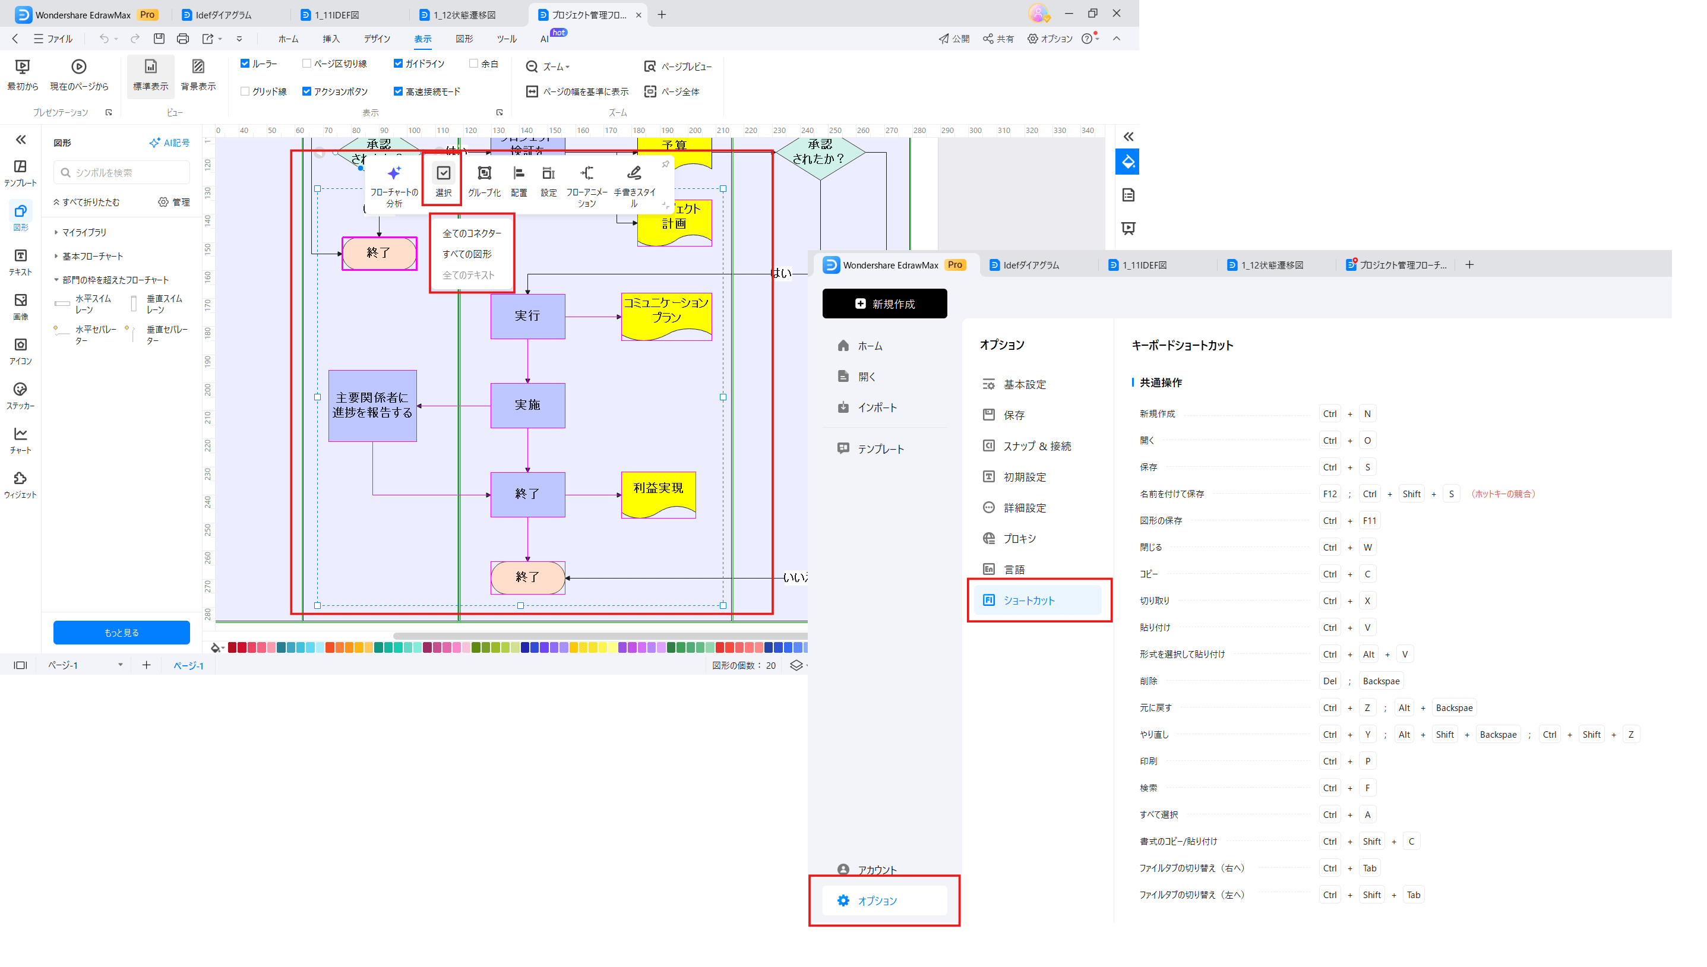Toggle Action button checkbox
This screenshot has height=967, width=1707.
point(306,91)
